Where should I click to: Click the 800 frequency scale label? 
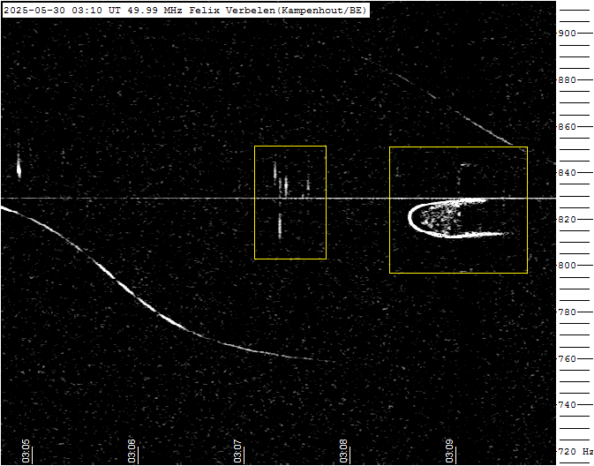click(x=567, y=266)
